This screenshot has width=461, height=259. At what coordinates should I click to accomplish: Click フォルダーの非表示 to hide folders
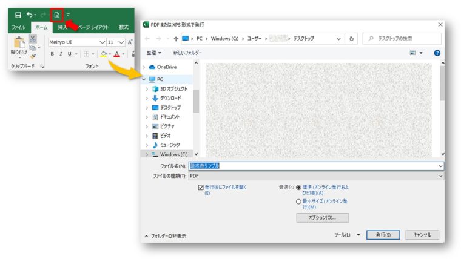pyautogui.click(x=166, y=236)
